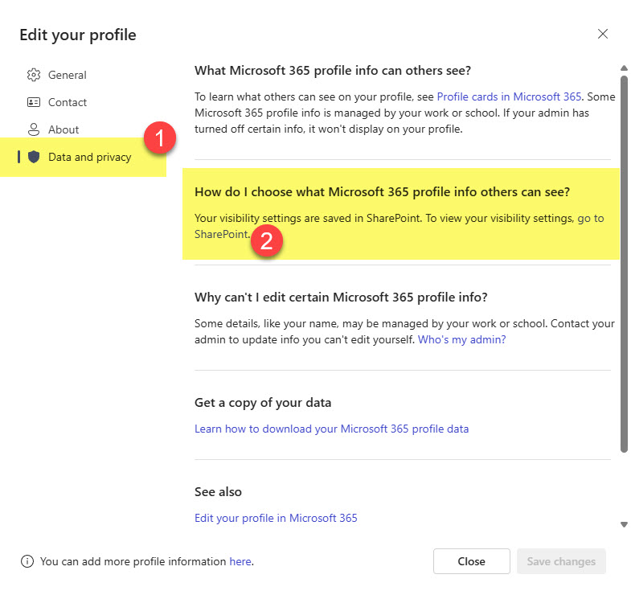631x591 pixels.
Task: Click the 'Edit your profile' dialog title
Action: 78,35
